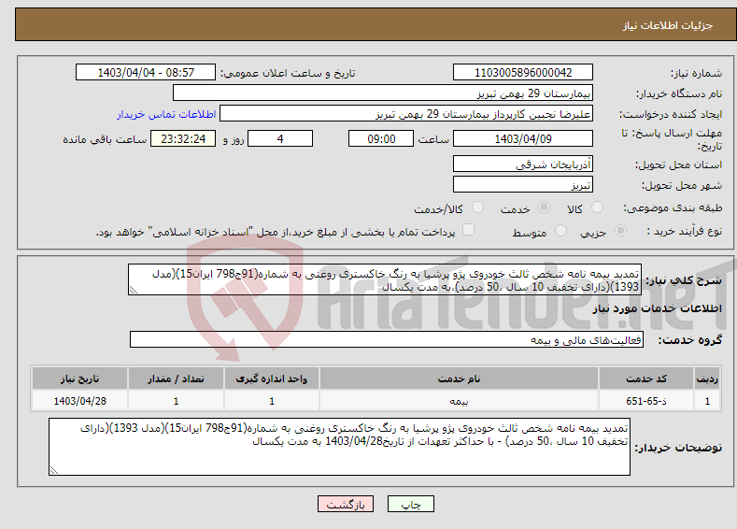Viewport: 737px width, 529px height.
Task: Click the requester field علیرضا نجبین
Action: (x=406, y=114)
